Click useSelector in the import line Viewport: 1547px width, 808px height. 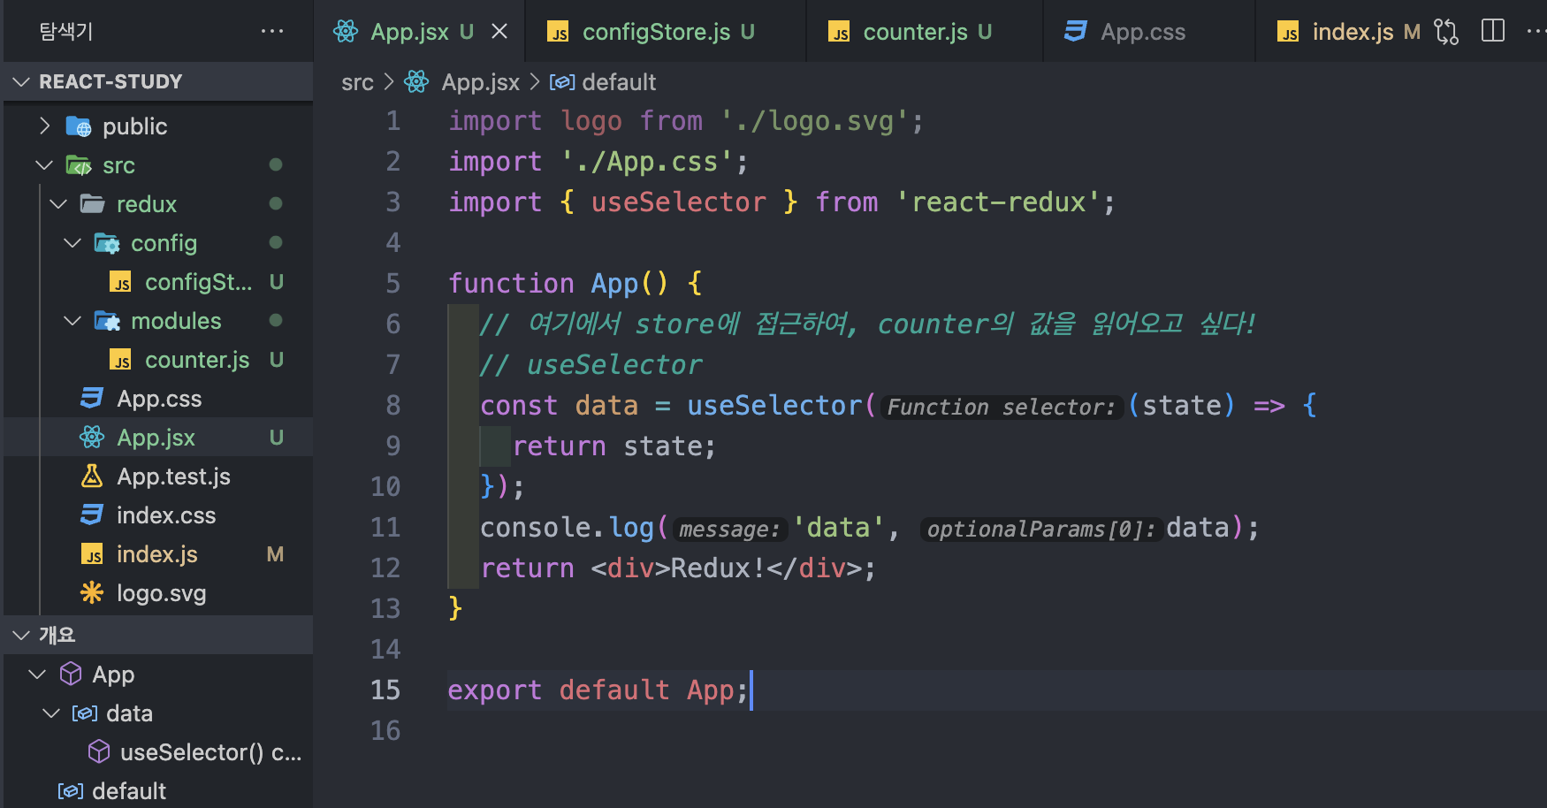click(679, 202)
